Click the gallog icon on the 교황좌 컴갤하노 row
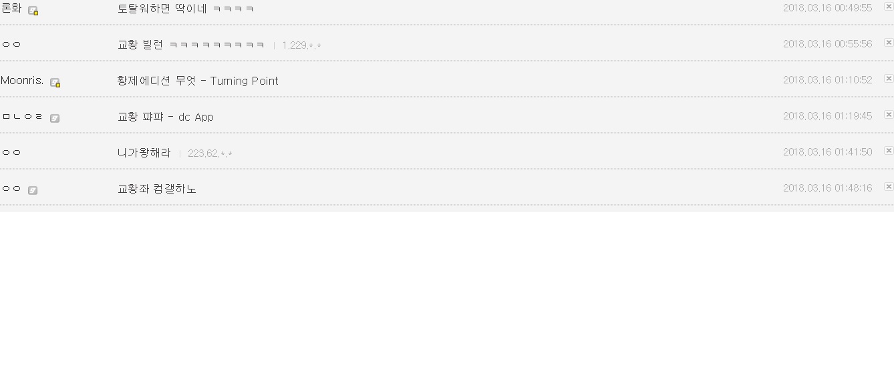 click(x=33, y=190)
